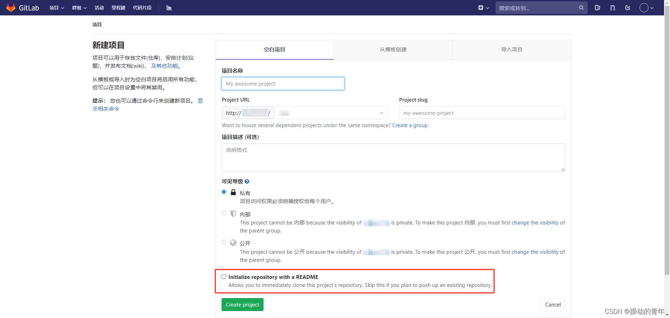
Task: Open 里程碑 in the top navigation
Action: click(x=119, y=8)
